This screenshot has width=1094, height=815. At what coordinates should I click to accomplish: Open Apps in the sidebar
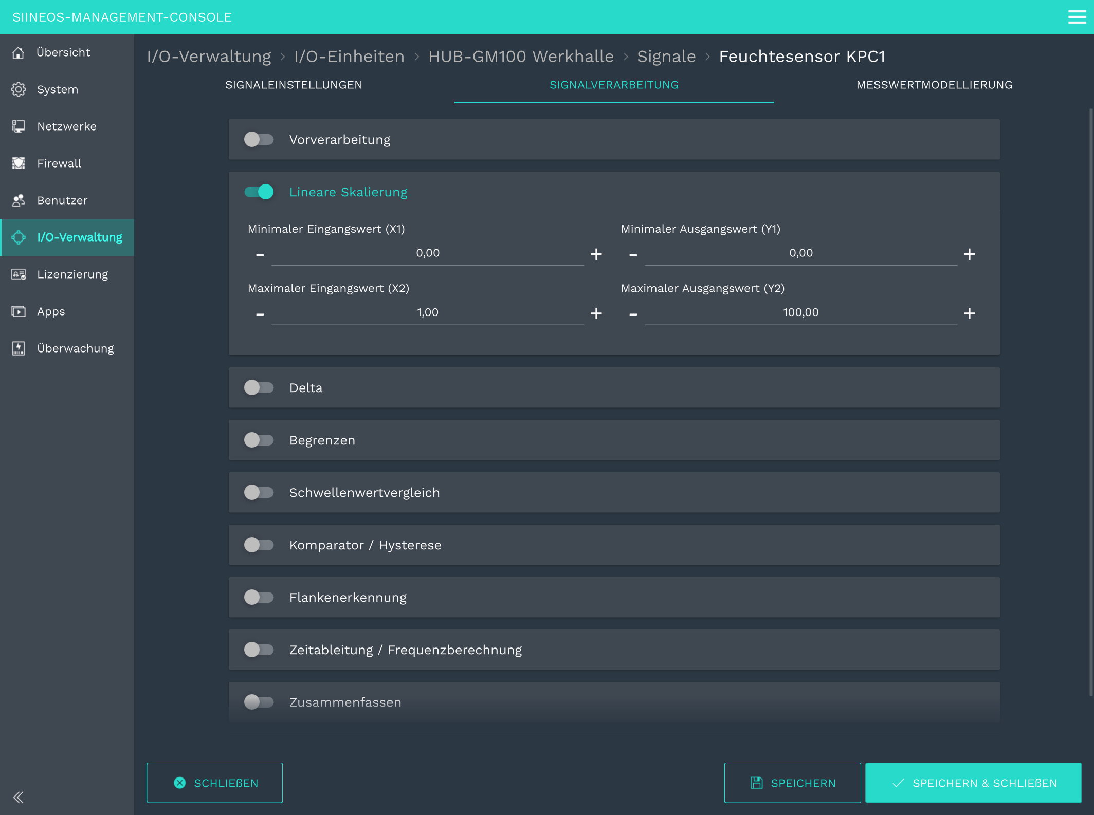pos(67,311)
